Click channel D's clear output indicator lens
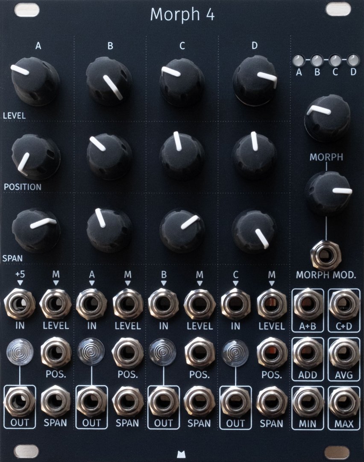This screenshot has height=462, width=364. tap(235, 352)
